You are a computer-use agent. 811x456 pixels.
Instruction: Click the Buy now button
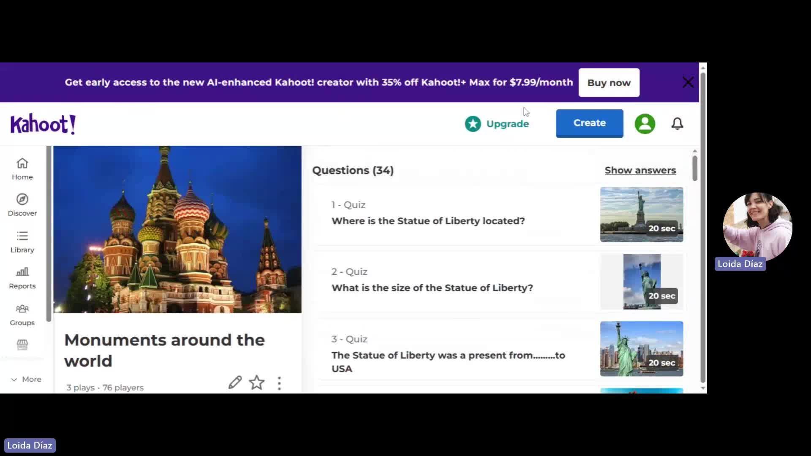pos(609,83)
